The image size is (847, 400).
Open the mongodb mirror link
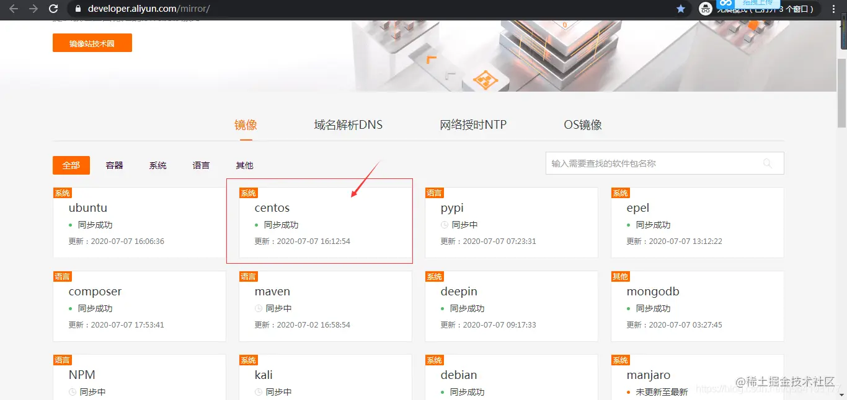[653, 292]
